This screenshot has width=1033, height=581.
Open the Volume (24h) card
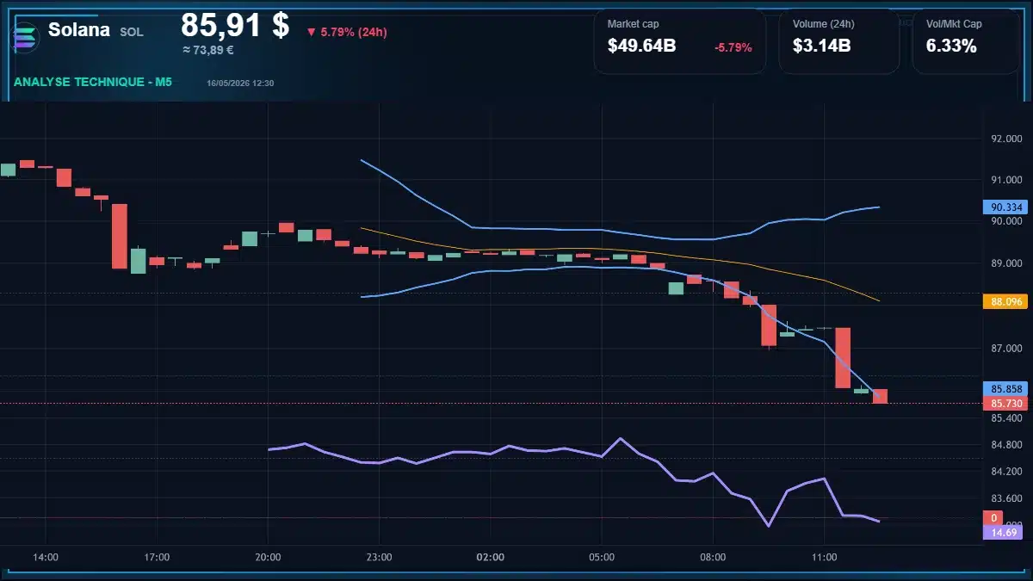coord(839,41)
